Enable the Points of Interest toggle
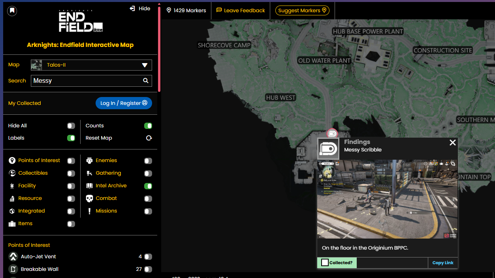Viewport: 495px width, 278px height. pyautogui.click(x=71, y=161)
